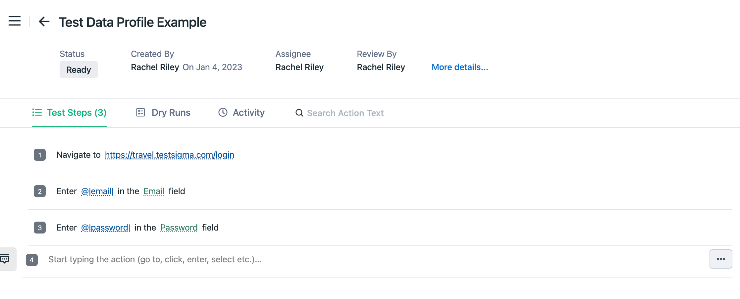The width and height of the screenshot is (740, 299).
Task: Click the 'Navigate to' step text
Action: [x=79, y=155]
